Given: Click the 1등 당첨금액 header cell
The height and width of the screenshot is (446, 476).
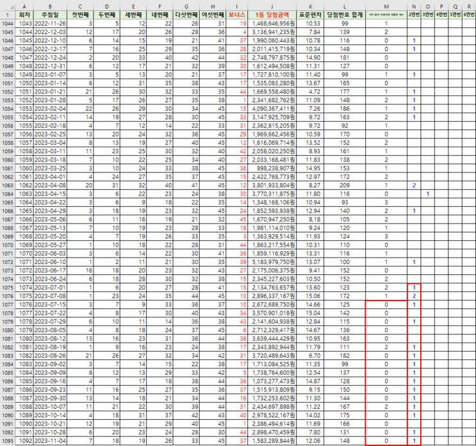Looking at the screenshot, I should (x=272, y=15).
